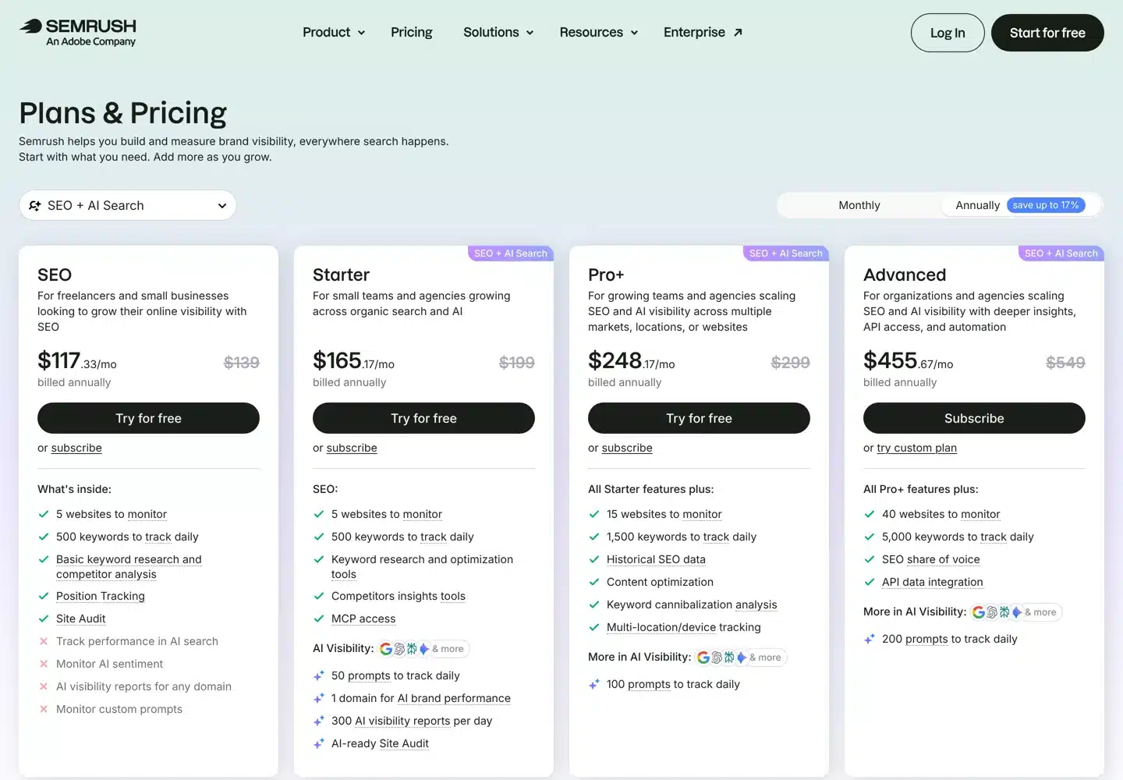Screen dimensions: 1123x780
Task: Click the sparkle icon beside 50 prompts to track daily
Action: [x=319, y=676]
